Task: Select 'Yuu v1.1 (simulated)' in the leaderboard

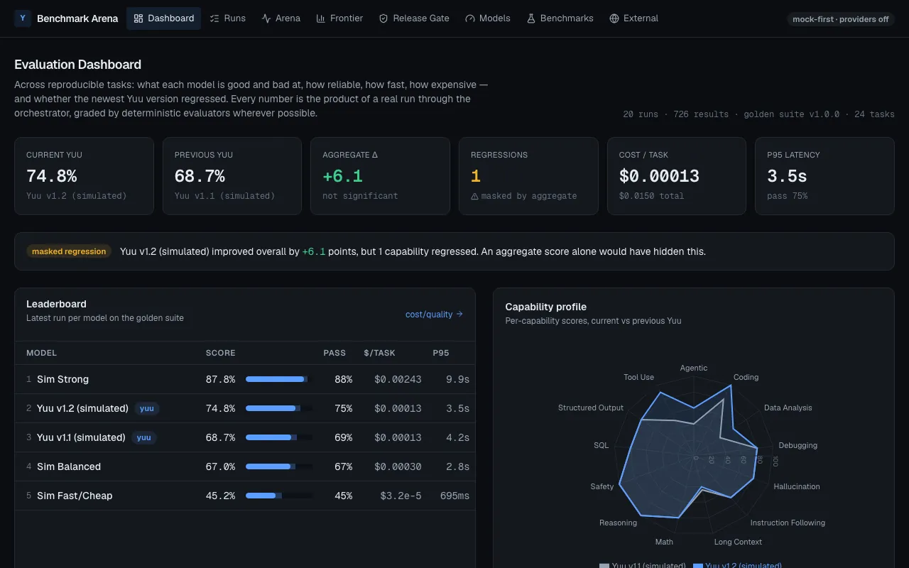Action: coord(81,437)
